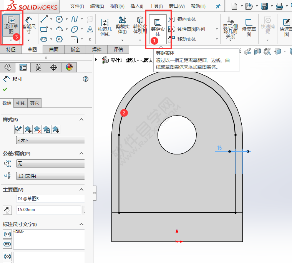Image resolution: width=292 pixels, height=263 pixels.
Task: Open the Line tool dropdown arrow
Action: pos(51,19)
